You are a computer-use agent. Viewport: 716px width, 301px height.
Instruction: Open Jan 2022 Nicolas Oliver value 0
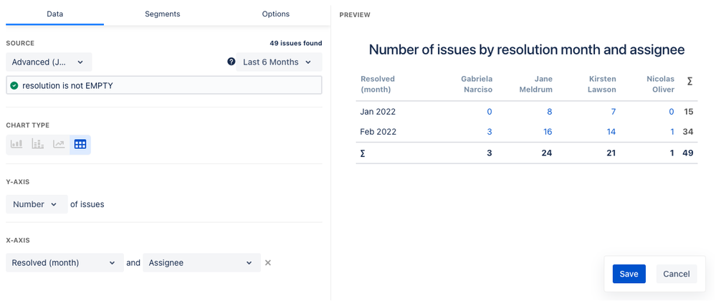tap(672, 112)
